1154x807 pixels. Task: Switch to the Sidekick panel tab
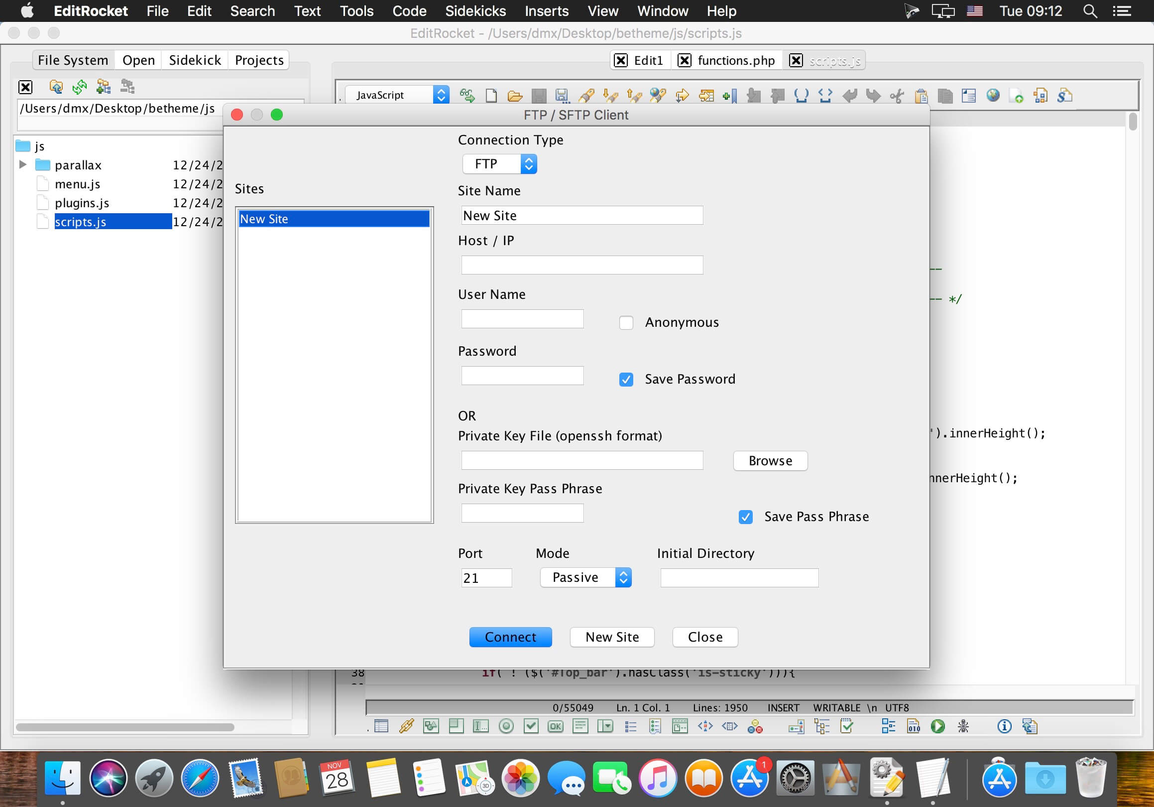tap(195, 60)
